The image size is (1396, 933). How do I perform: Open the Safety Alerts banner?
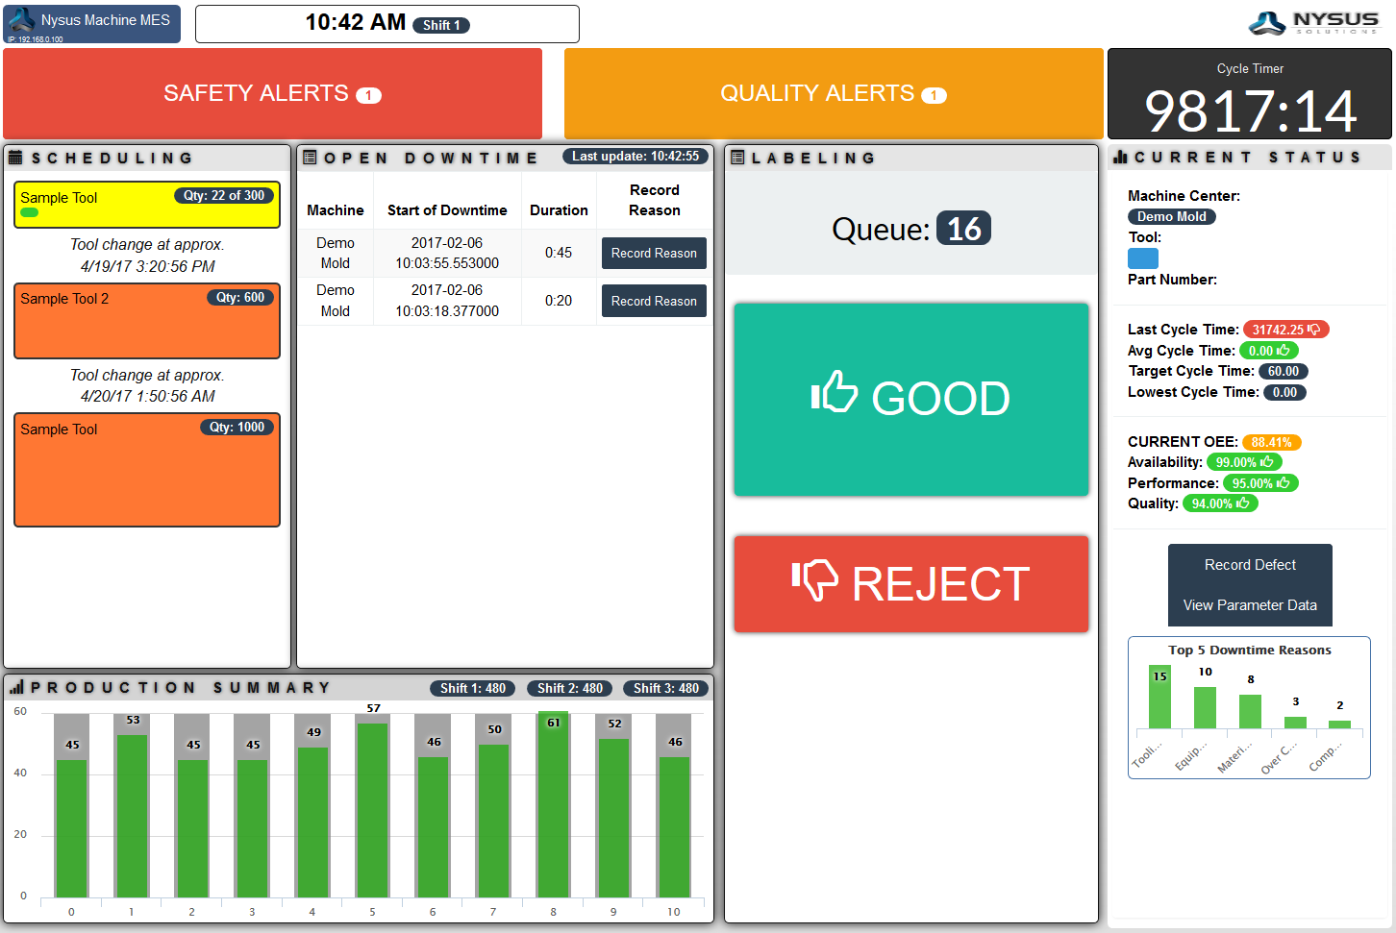[272, 94]
